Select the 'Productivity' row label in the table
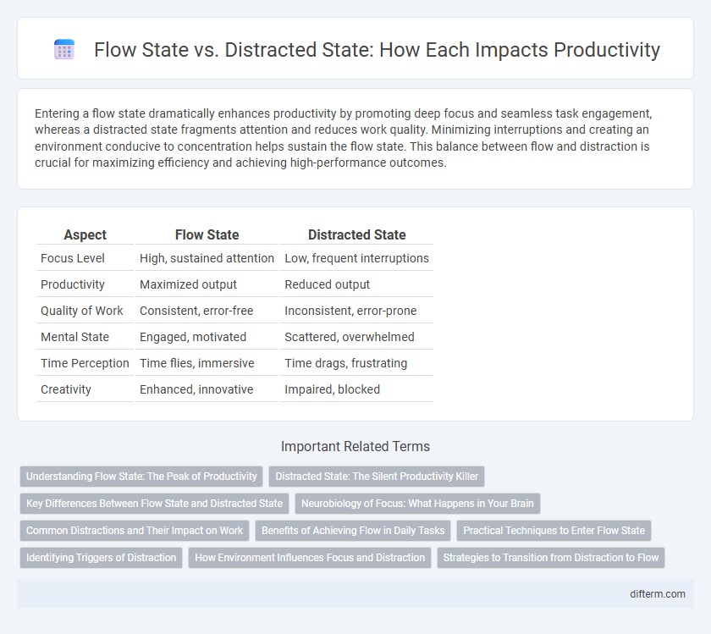The image size is (711, 634). point(73,284)
